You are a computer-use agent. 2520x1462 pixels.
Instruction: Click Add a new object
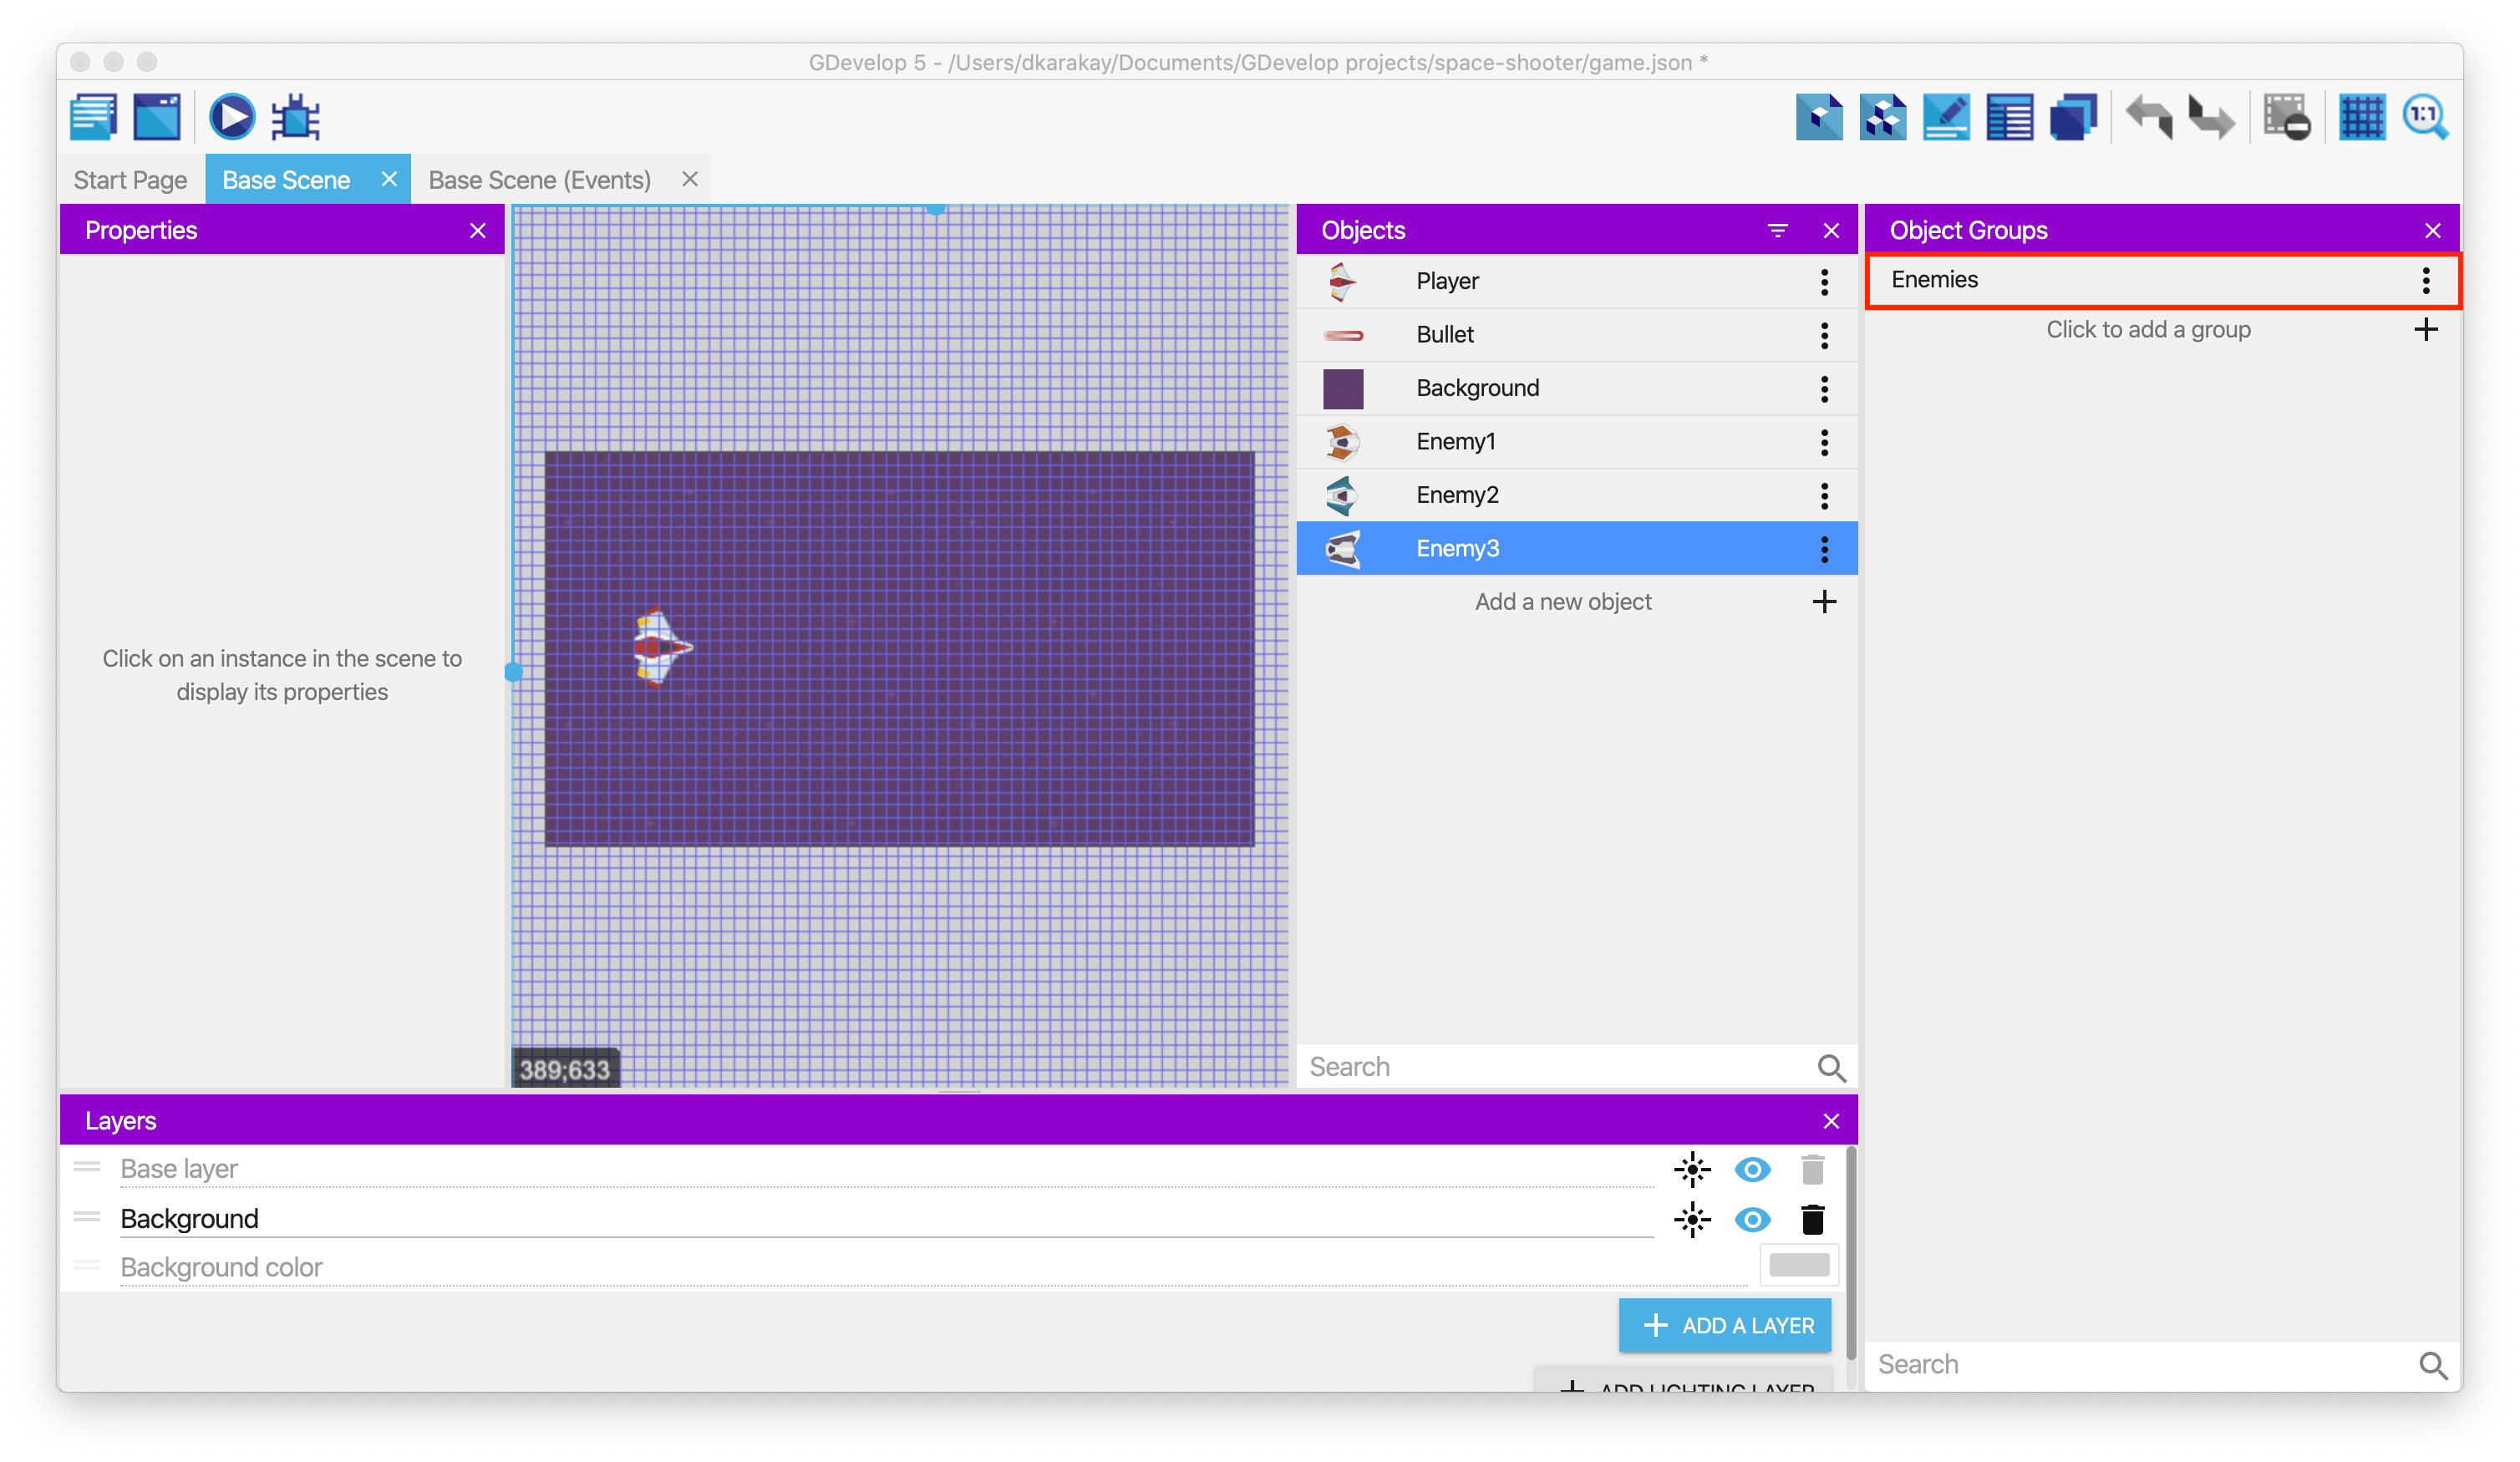click(x=1564, y=602)
